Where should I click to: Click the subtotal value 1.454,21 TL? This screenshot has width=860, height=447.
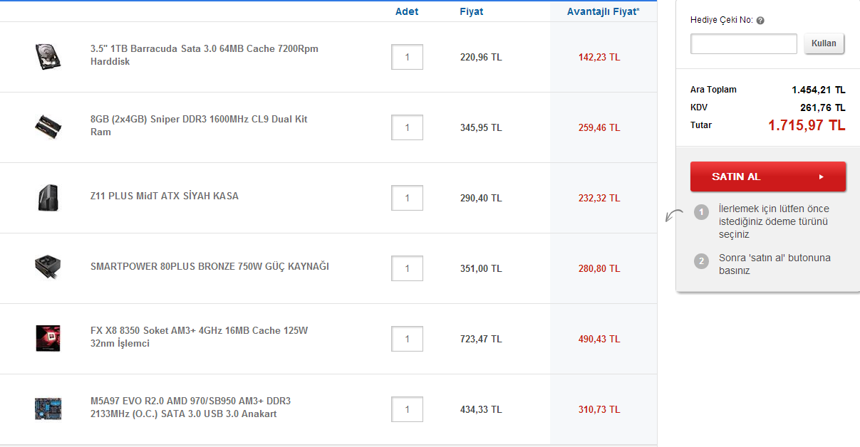pos(819,90)
